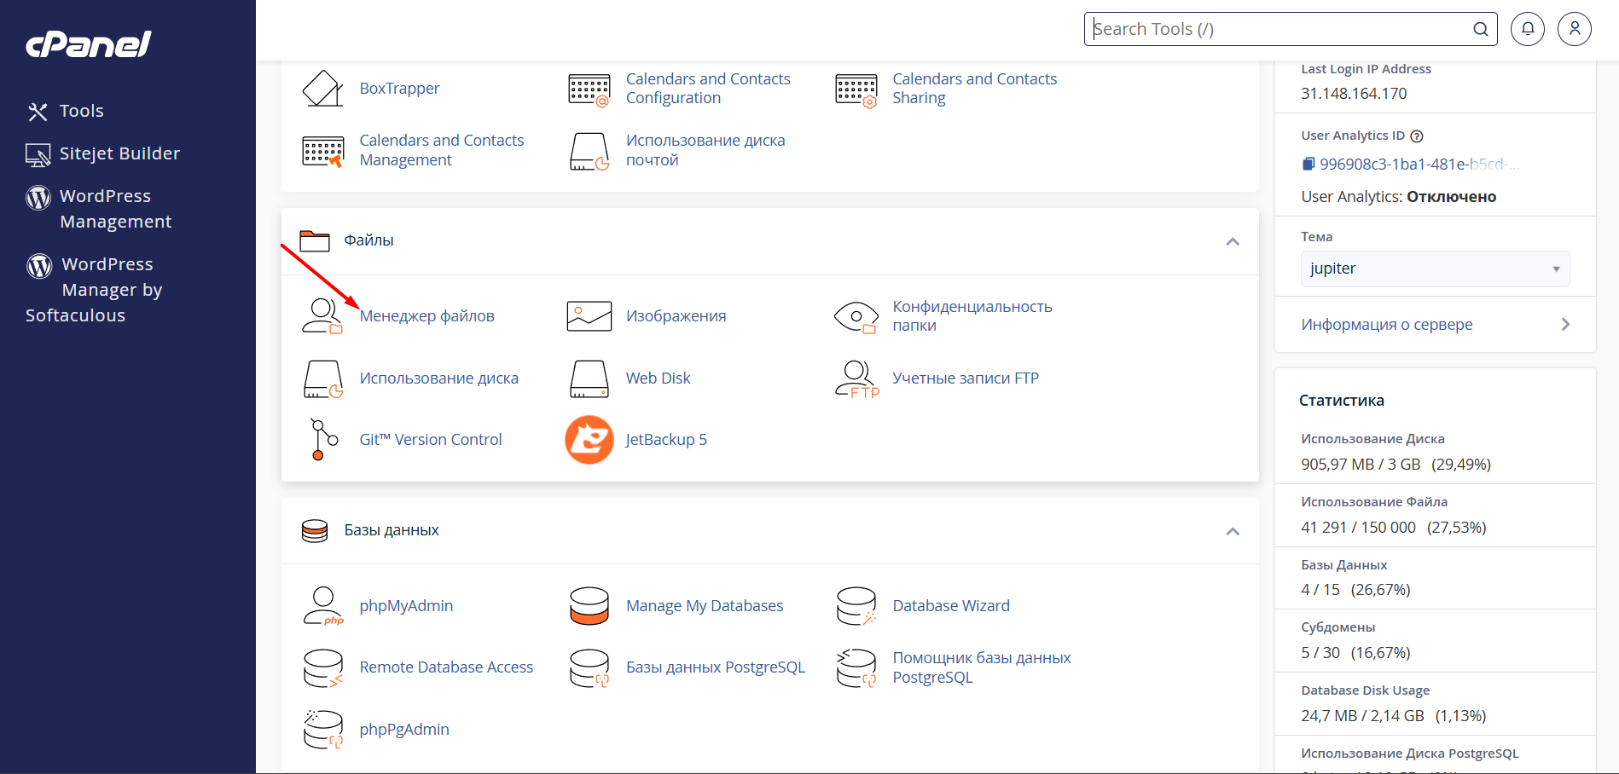Viewport: 1619px width, 774px height.
Task: Click the Статистика heading
Action: pos(1342,401)
